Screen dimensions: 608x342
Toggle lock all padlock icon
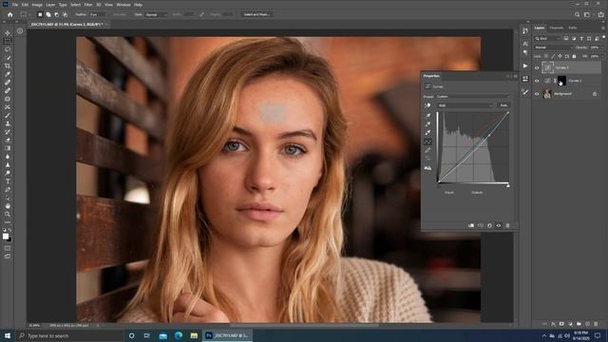click(574, 56)
